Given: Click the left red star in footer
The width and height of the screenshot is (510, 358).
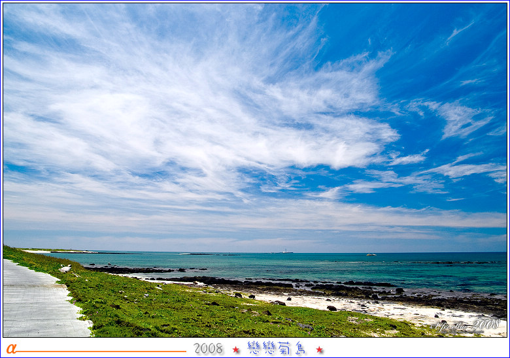Looking at the screenshot, I should tap(235, 350).
